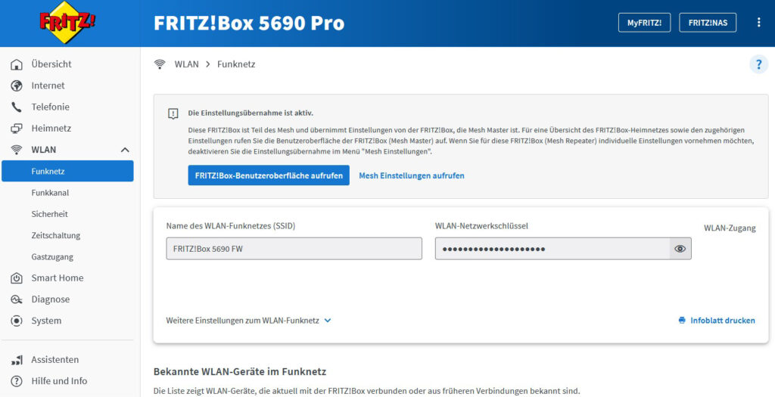Click the Bekannte WLAN-Geräte im Funknetz heading
The image size is (775, 397).
pyautogui.click(x=240, y=371)
